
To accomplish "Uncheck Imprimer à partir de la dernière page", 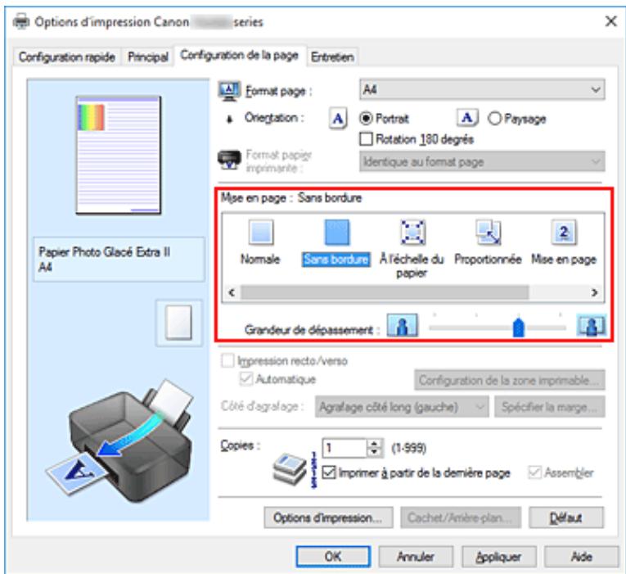I will [329, 472].
